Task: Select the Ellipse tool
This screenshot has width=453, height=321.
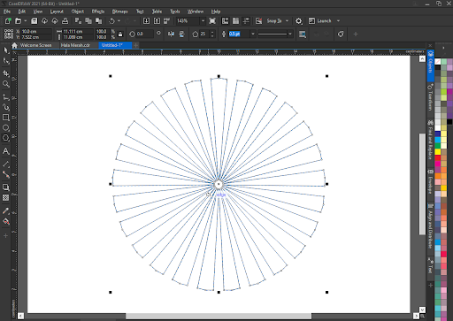Action: tap(5, 127)
